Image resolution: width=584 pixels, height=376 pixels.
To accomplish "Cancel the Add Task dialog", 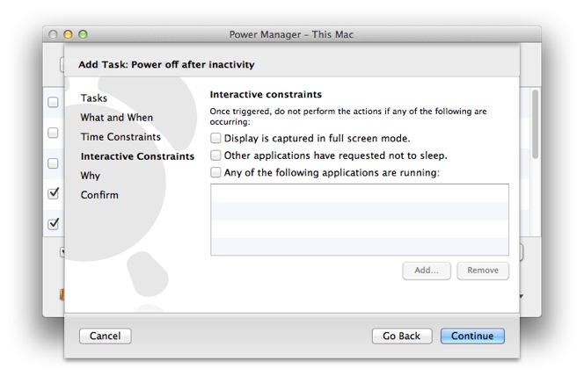I will 105,336.
